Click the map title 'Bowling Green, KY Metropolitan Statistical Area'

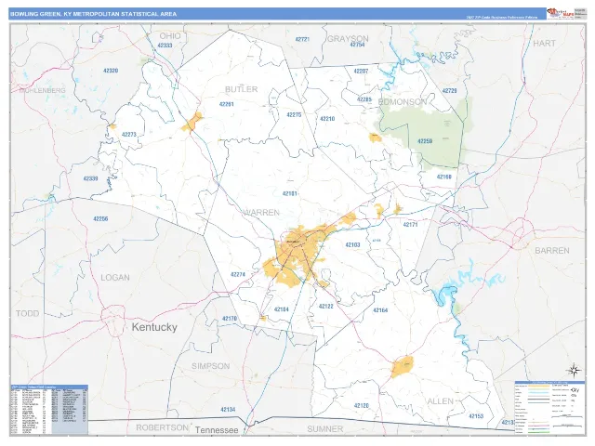click(x=93, y=14)
